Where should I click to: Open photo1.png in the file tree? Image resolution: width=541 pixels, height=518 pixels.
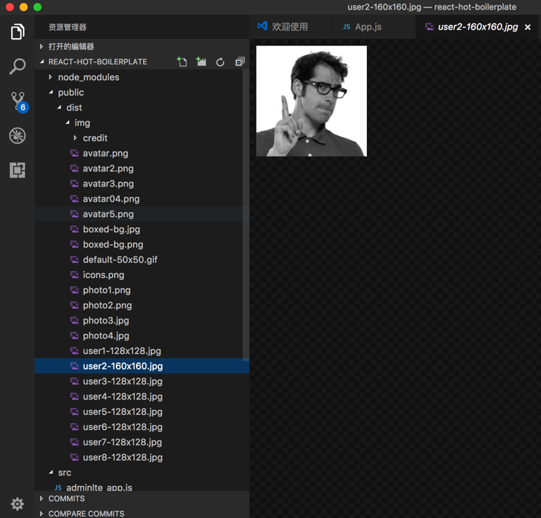tap(142, 290)
